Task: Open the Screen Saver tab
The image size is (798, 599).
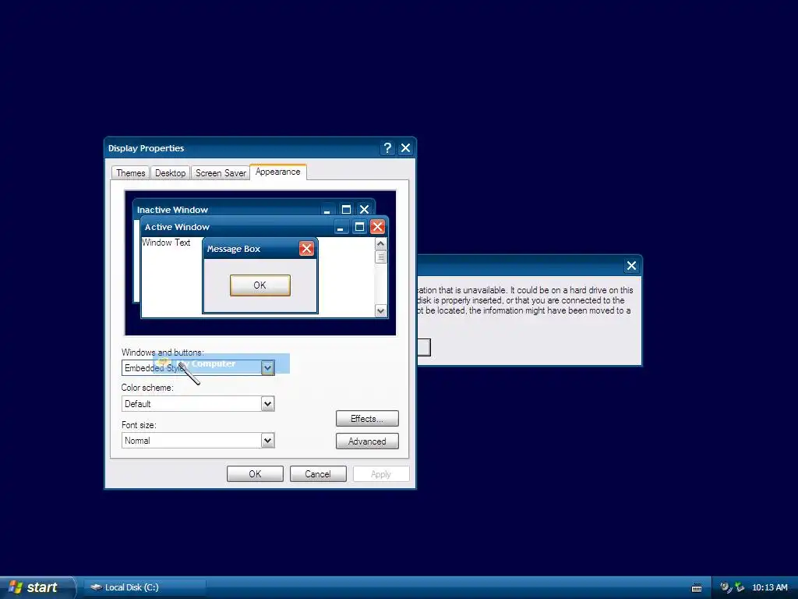Action: click(x=221, y=173)
